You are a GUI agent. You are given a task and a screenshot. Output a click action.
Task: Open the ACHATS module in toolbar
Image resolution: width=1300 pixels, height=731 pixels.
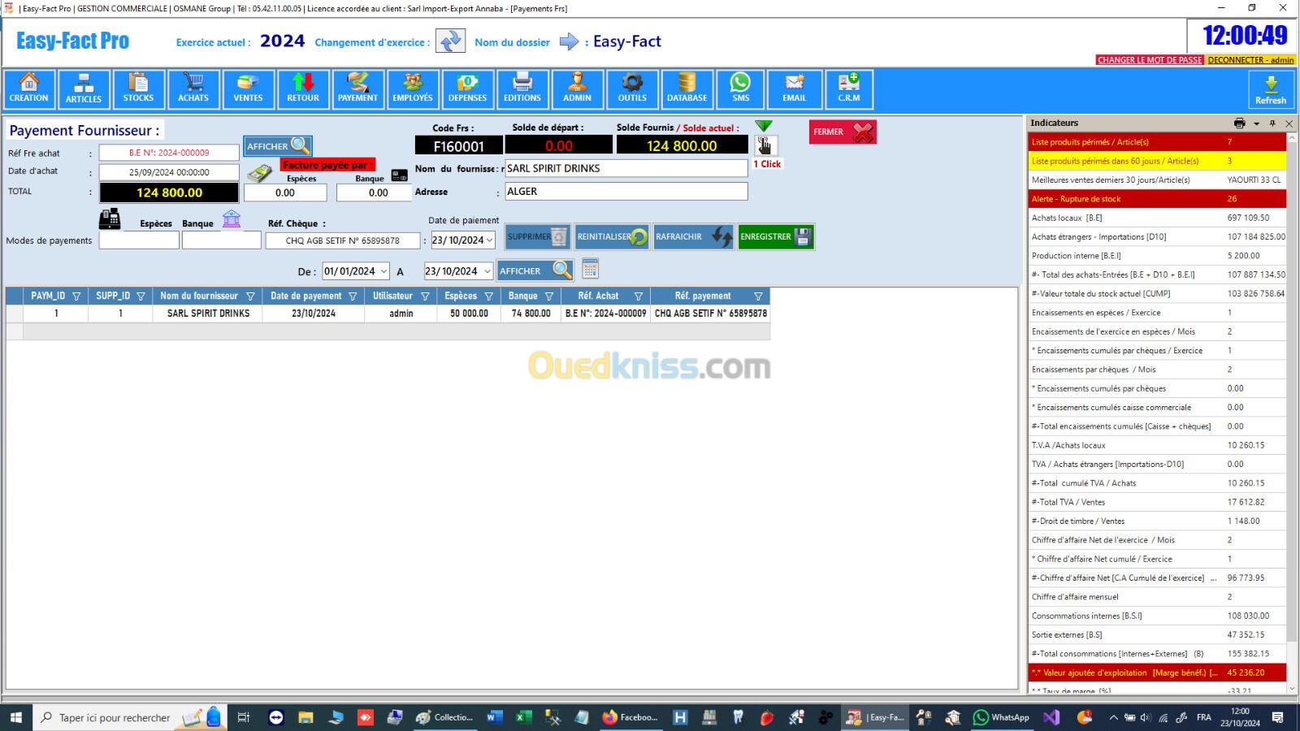[193, 89]
